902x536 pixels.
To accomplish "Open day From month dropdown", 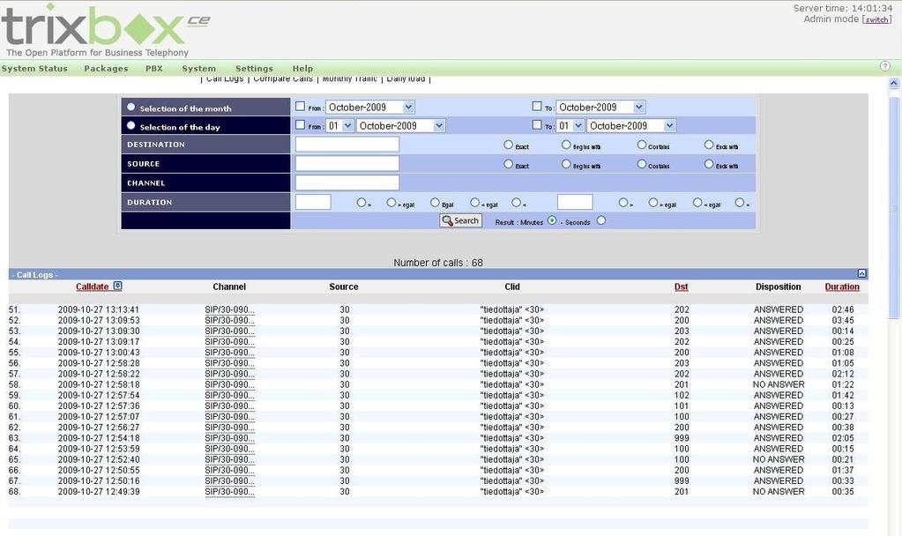I will click(x=401, y=125).
